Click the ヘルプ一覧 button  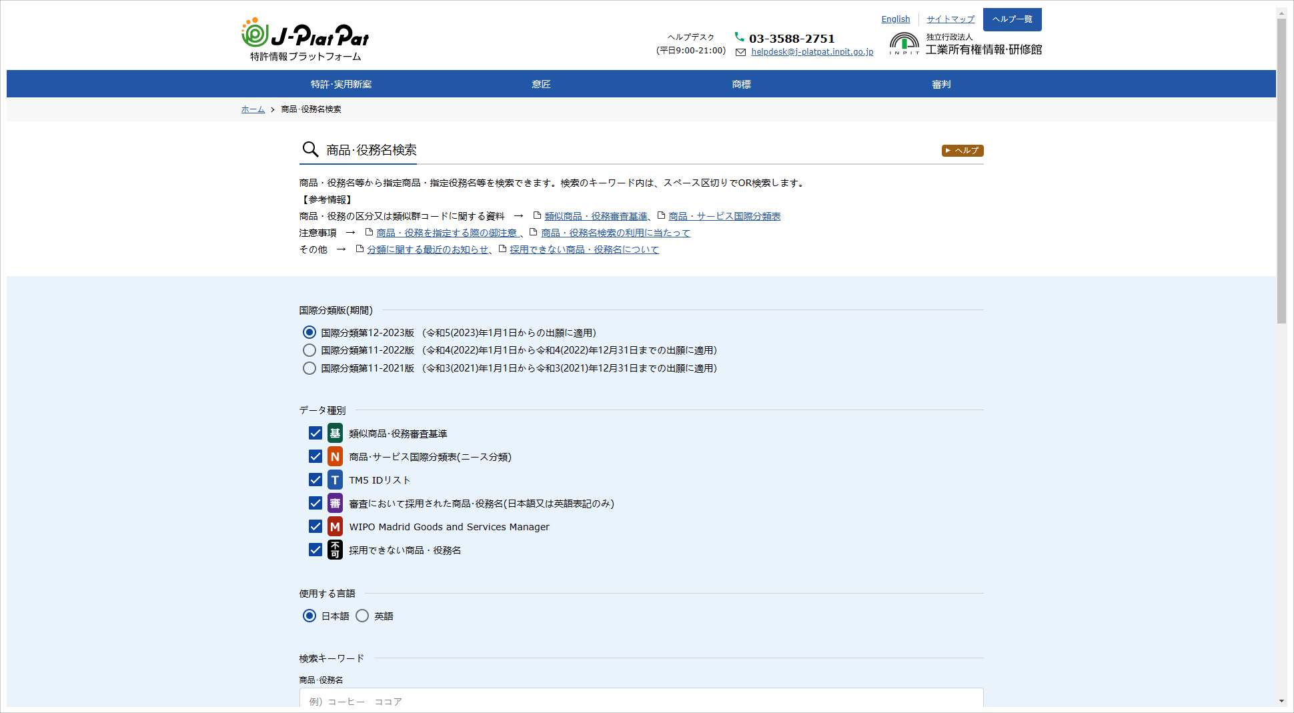point(1012,19)
